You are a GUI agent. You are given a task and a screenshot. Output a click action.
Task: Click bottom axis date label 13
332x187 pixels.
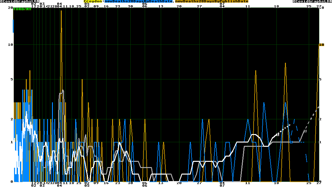click(x=161, y=183)
